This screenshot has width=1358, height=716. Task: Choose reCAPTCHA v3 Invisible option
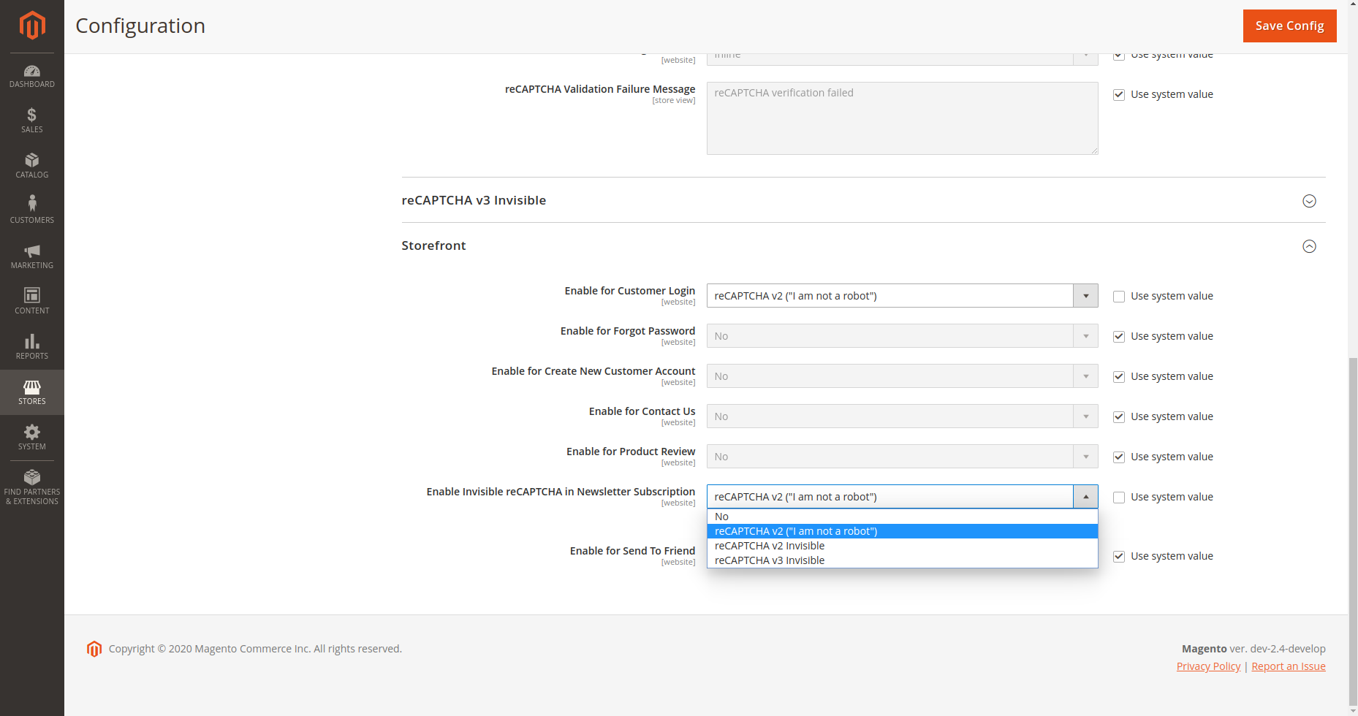pos(902,560)
